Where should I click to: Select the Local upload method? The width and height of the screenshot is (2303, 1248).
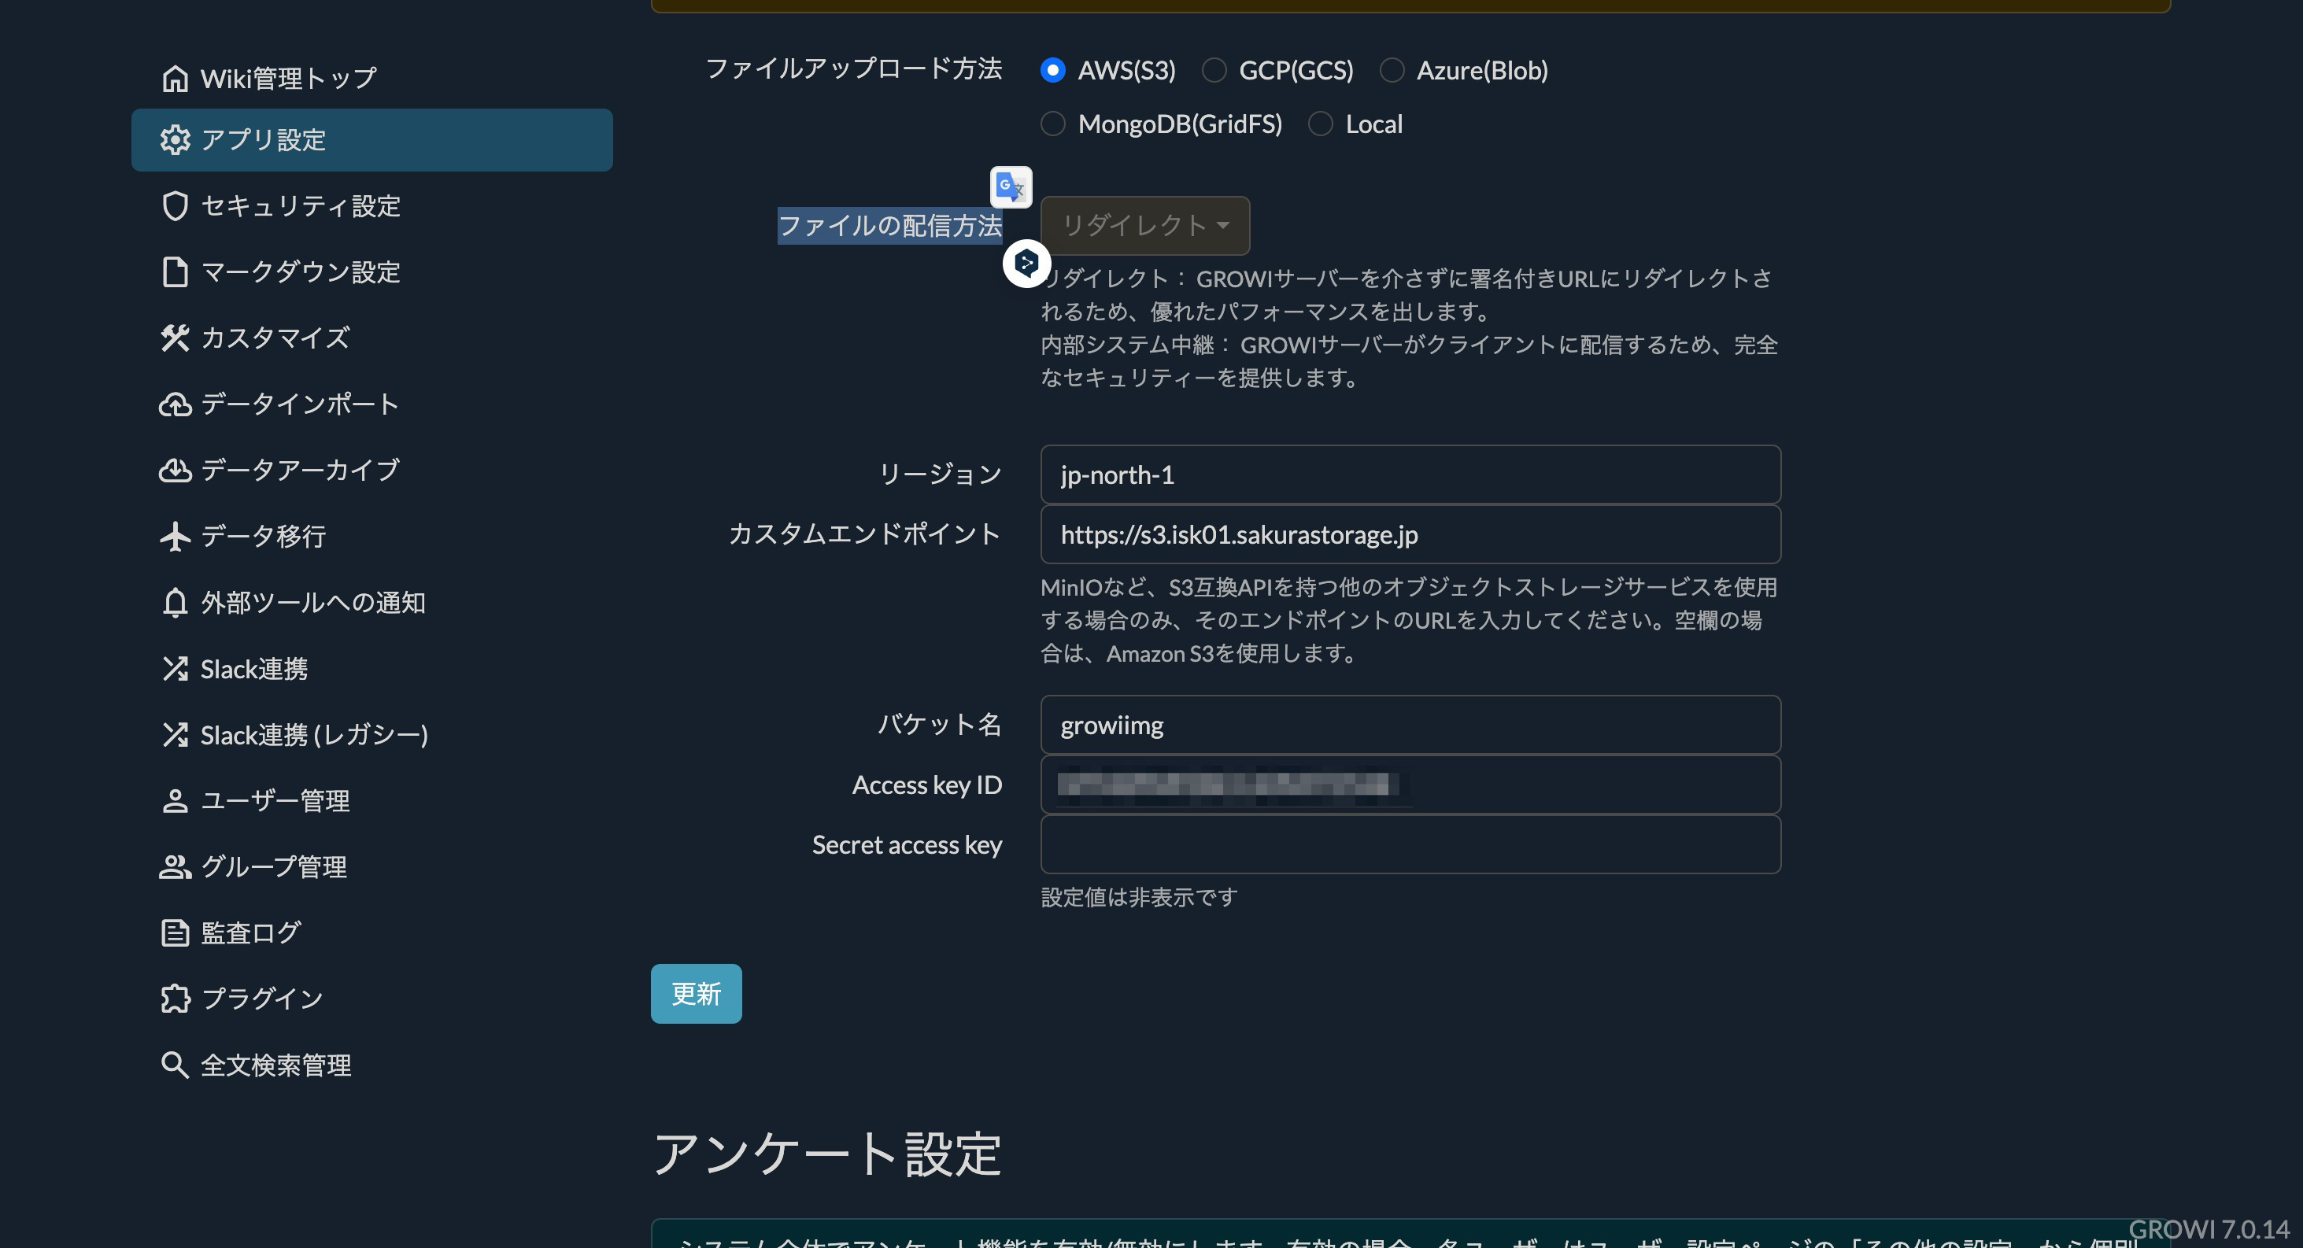click(1321, 124)
